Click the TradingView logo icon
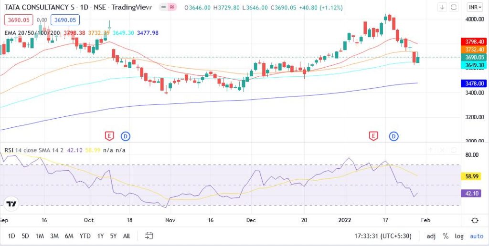Image resolution: width=489 pixels, height=246 pixels. point(12,204)
